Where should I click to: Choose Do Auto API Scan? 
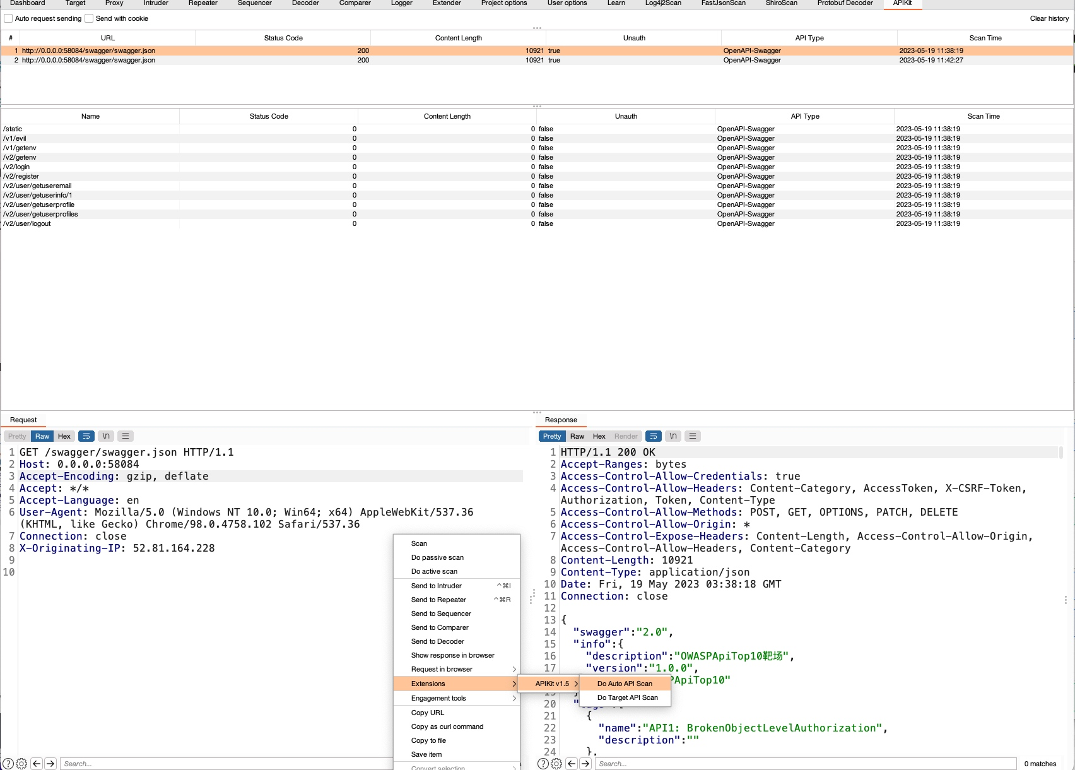(625, 684)
